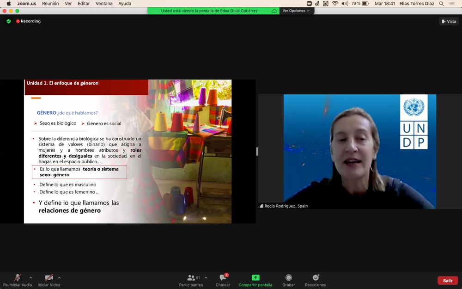This screenshot has width=462, height=289.
Task: Expand the video options arrow
Action: [x=59, y=278]
